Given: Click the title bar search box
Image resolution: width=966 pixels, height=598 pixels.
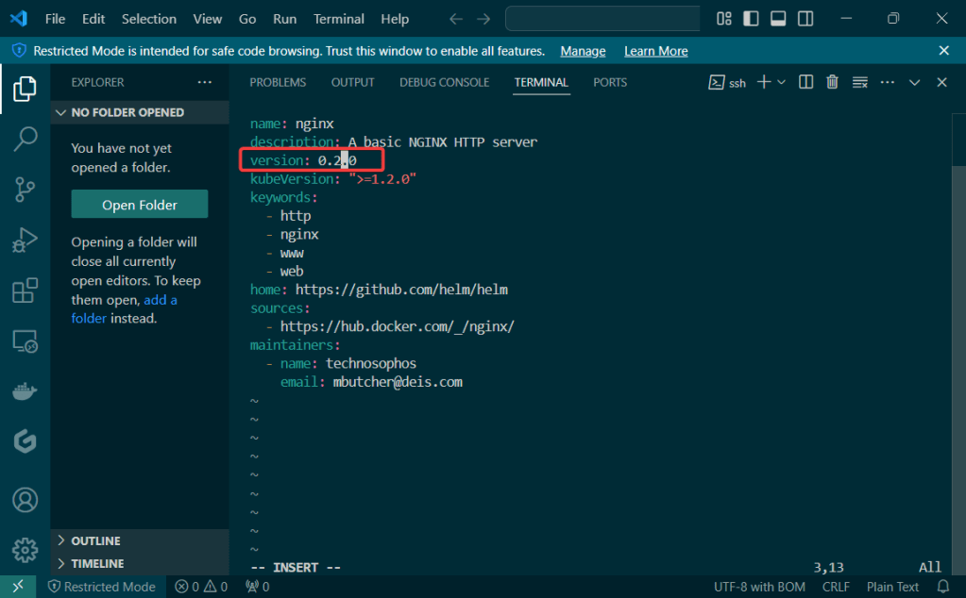Looking at the screenshot, I should point(602,19).
